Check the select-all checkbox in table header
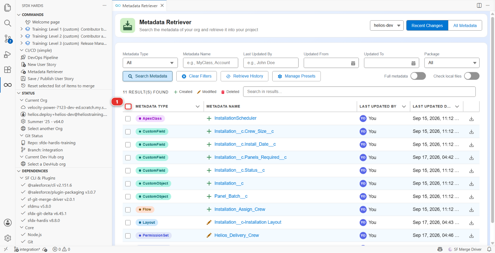 pyautogui.click(x=128, y=107)
